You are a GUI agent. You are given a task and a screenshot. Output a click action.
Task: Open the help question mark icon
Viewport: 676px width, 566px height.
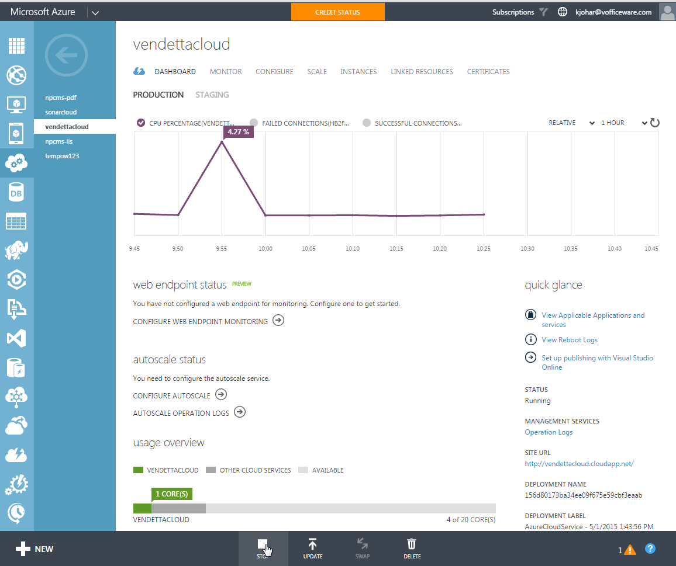pyautogui.click(x=650, y=548)
